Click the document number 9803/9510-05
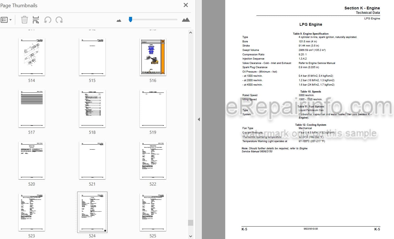Image resolution: width=394 pixels, height=239 pixels. (x=311, y=229)
